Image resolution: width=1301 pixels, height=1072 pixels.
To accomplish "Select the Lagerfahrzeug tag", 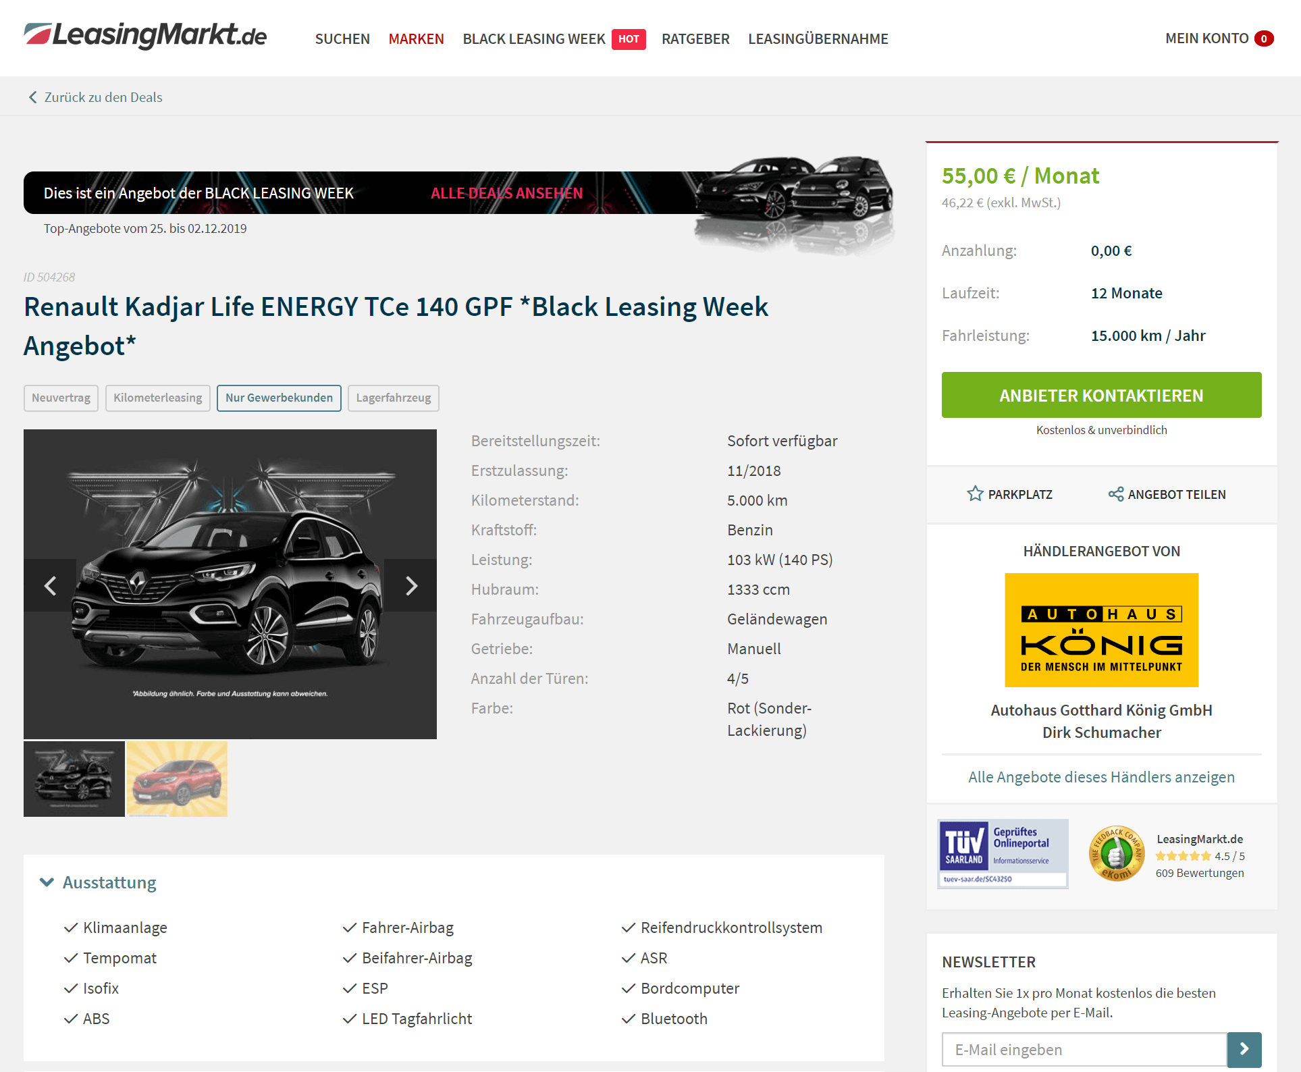I will coord(394,398).
